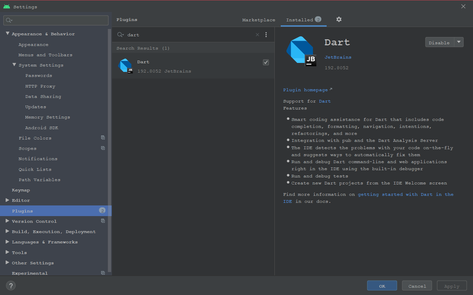Close the Settings dialog
The image size is (473, 295).
(463, 6)
